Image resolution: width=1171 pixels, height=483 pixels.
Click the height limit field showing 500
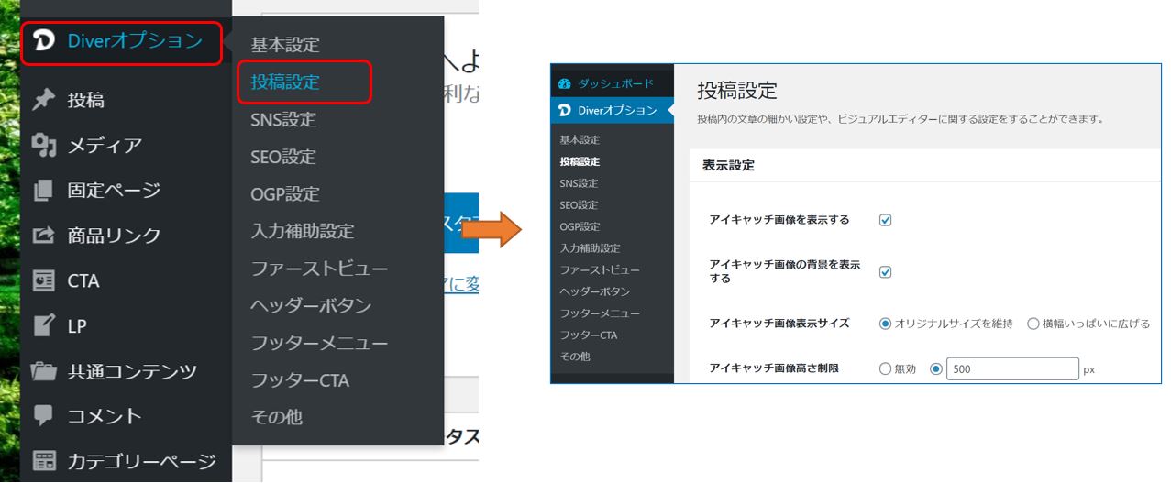point(1011,369)
